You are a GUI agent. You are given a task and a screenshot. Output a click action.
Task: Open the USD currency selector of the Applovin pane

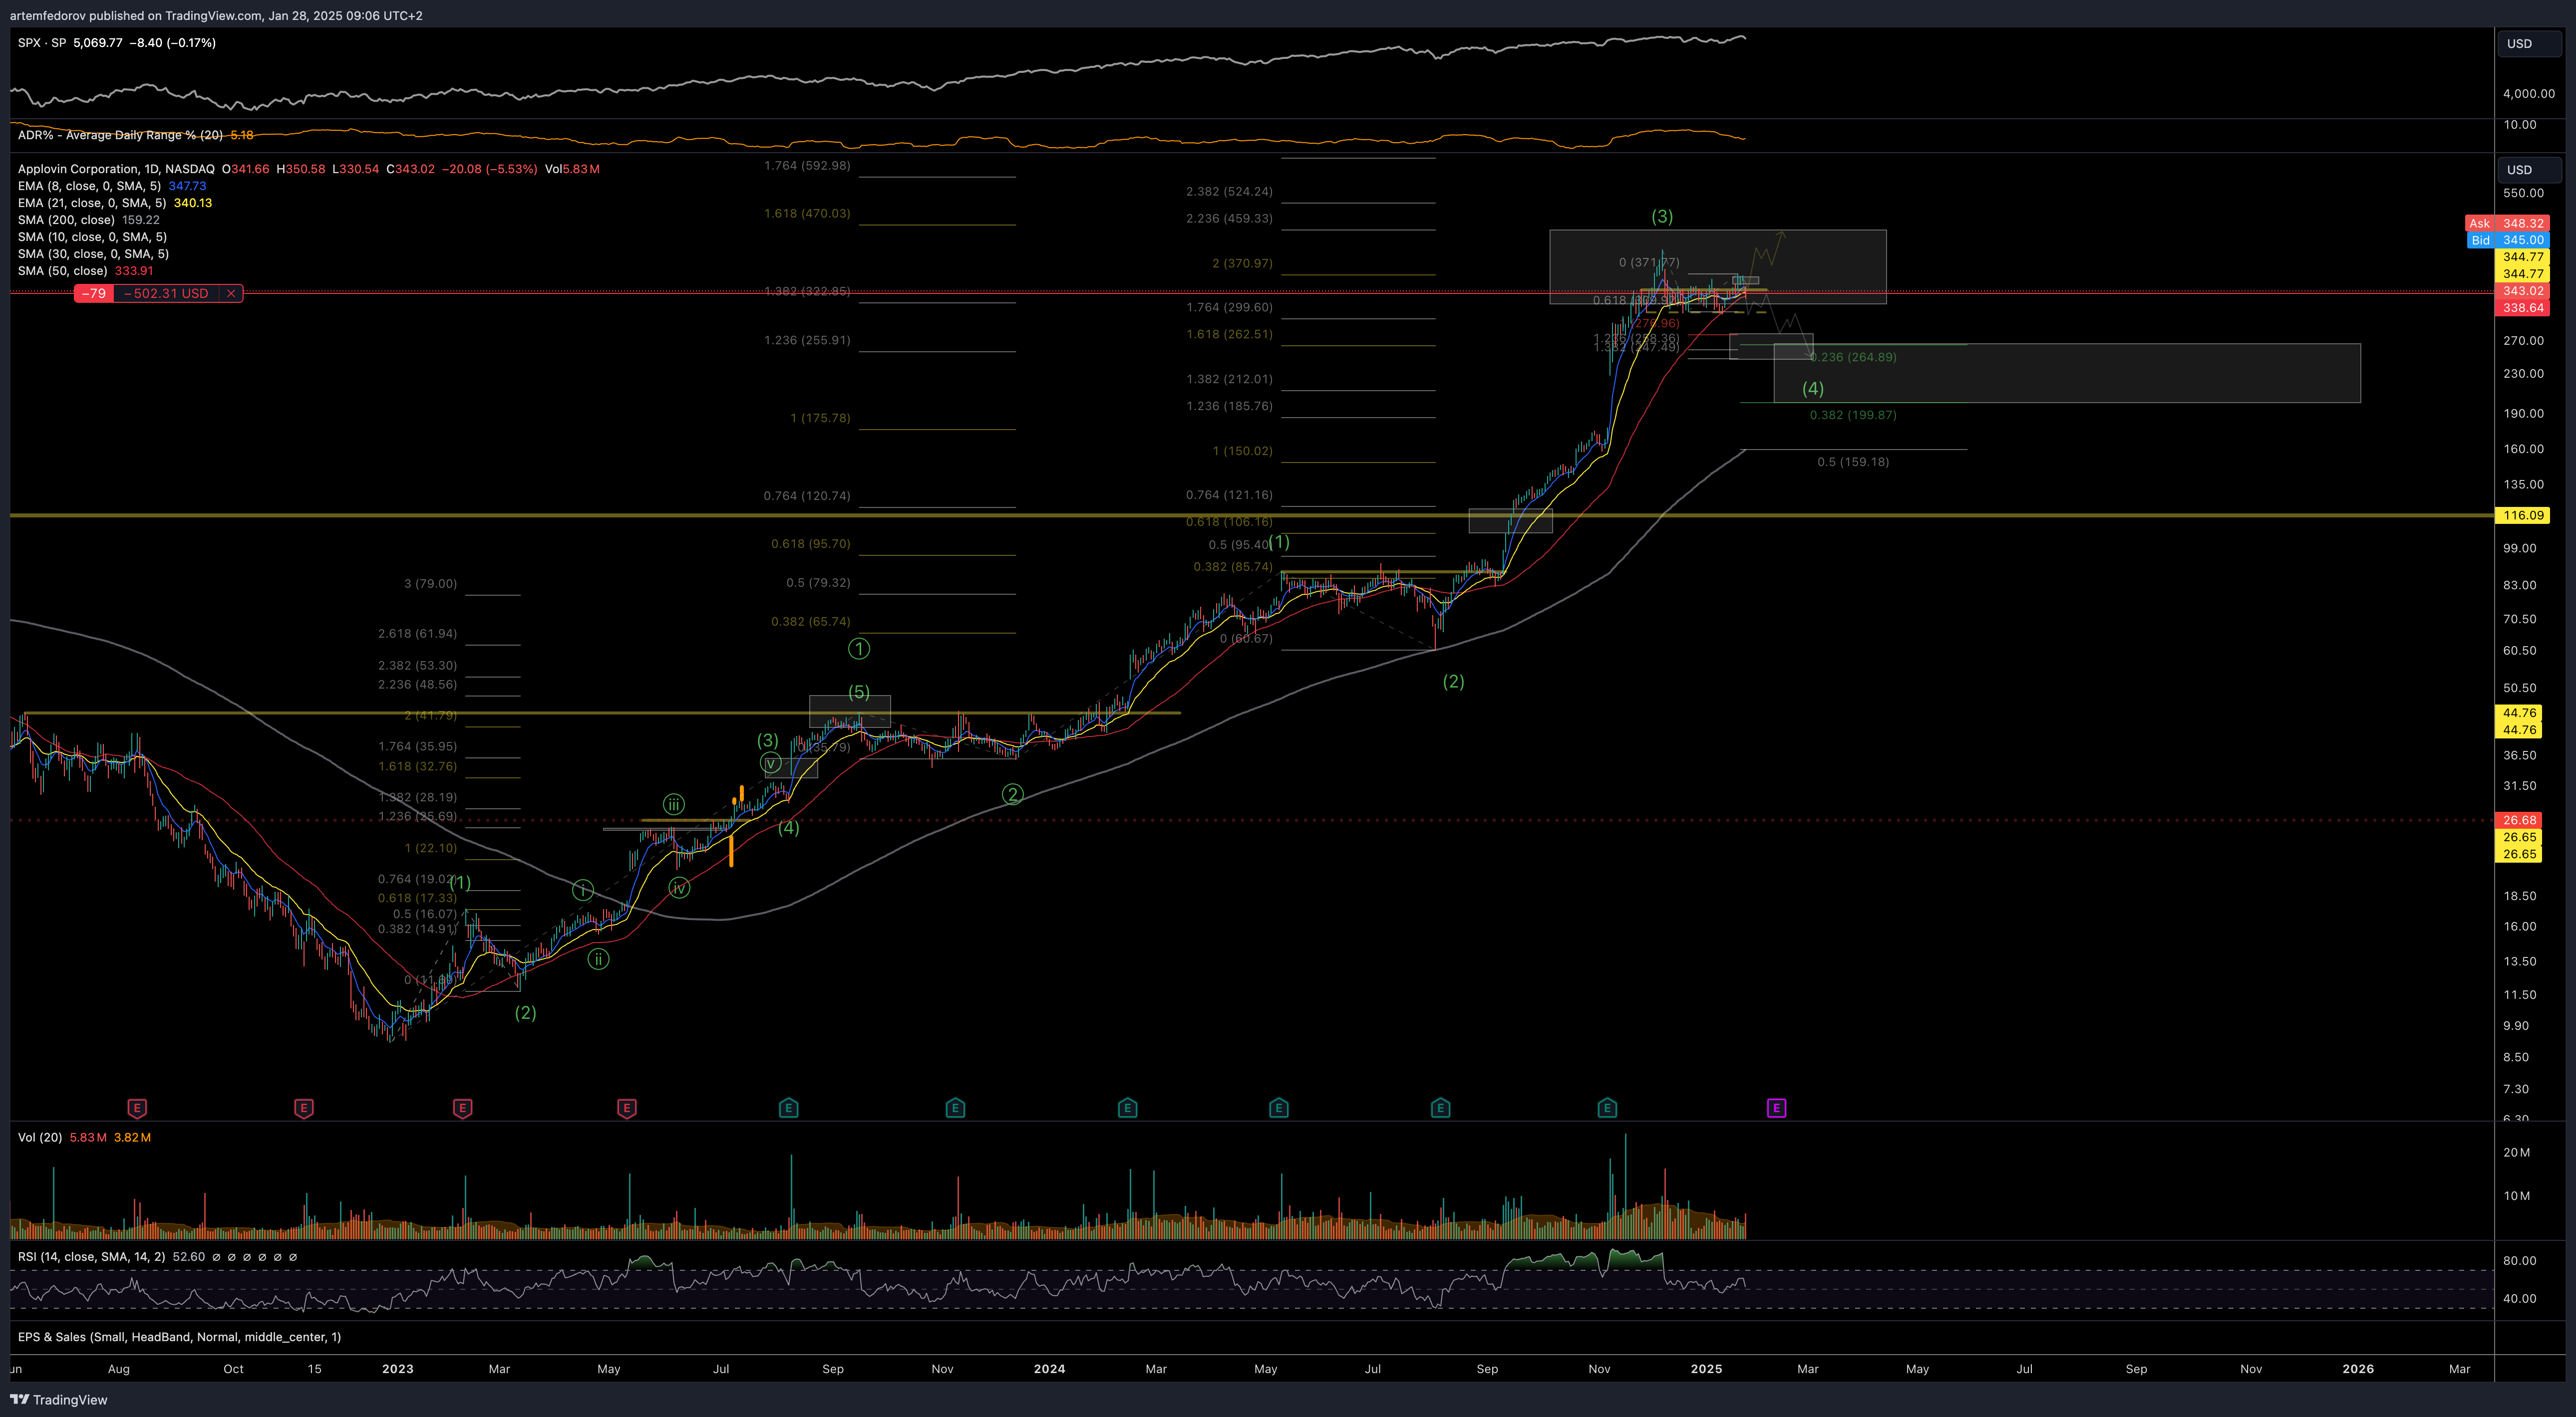coord(2529,170)
